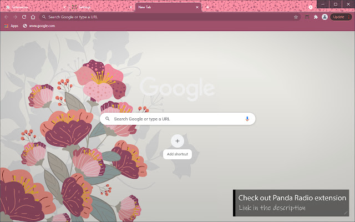Open the www.google.com bookmark
This screenshot has height=222, width=355.
[39, 26]
